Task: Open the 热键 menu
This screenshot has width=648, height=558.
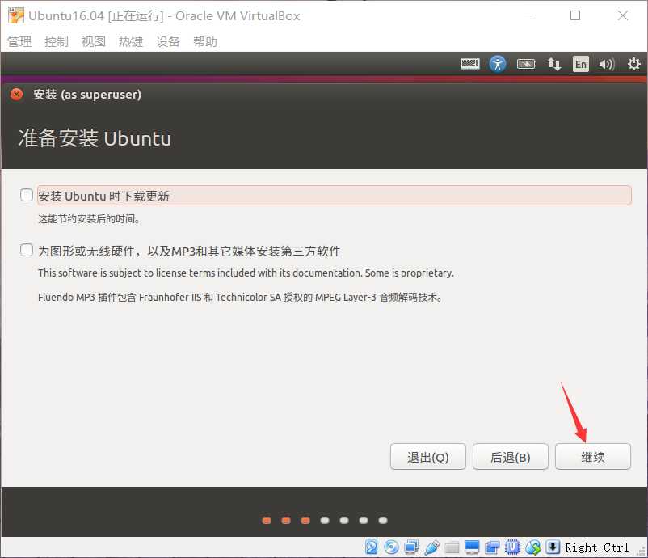Action: coord(131,41)
